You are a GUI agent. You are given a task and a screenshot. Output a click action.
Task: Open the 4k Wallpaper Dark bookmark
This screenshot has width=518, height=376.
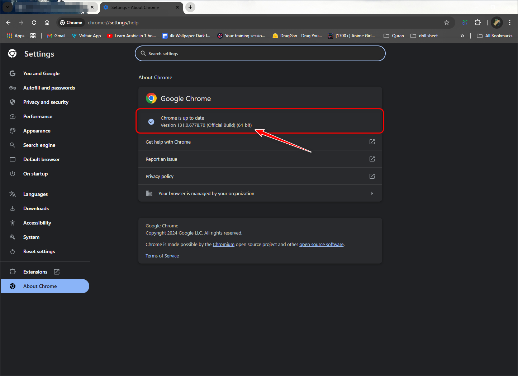click(x=186, y=36)
